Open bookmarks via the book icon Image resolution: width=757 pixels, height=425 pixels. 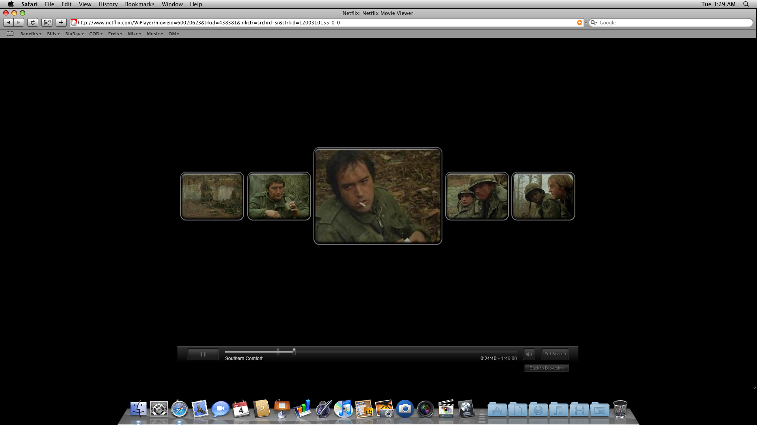(10, 34)
